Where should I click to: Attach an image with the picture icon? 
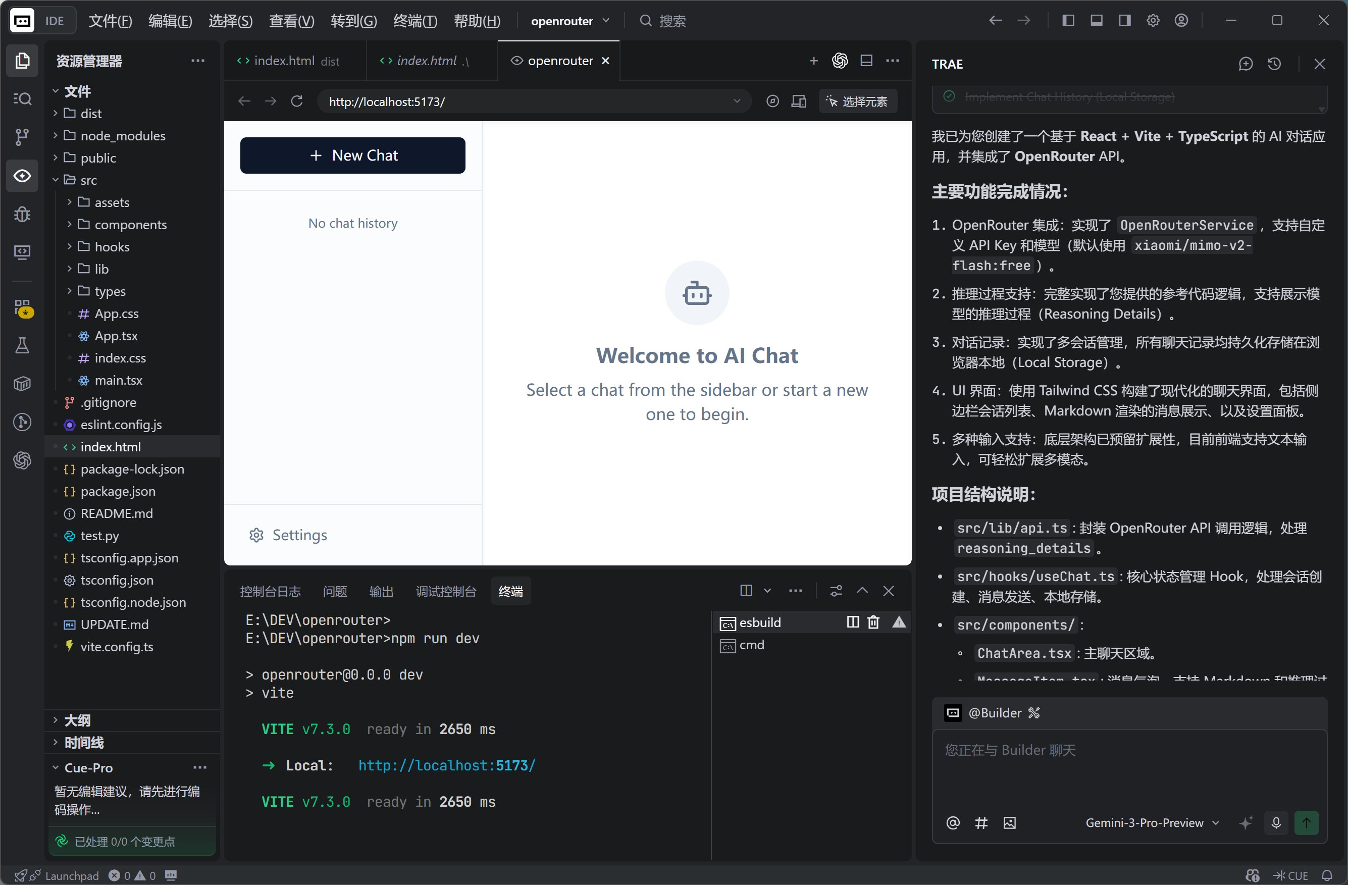pos(1009,823)
